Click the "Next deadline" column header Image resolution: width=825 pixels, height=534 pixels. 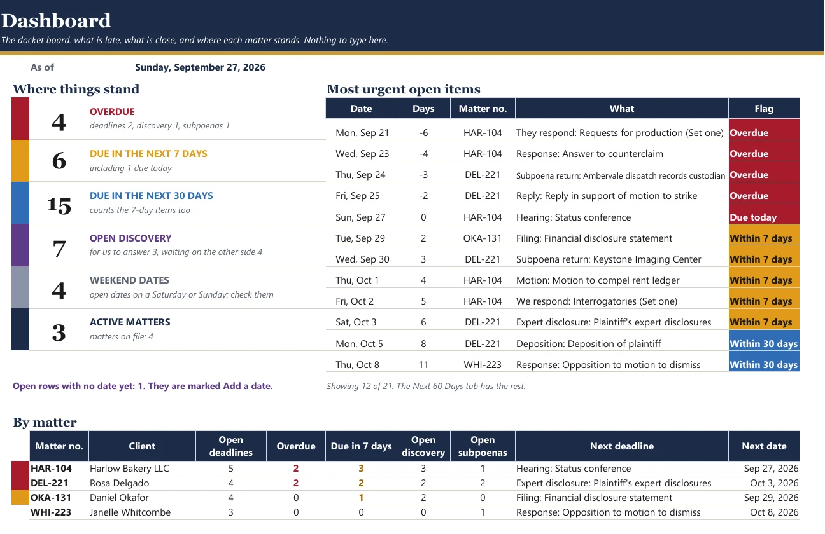point(622,446)
